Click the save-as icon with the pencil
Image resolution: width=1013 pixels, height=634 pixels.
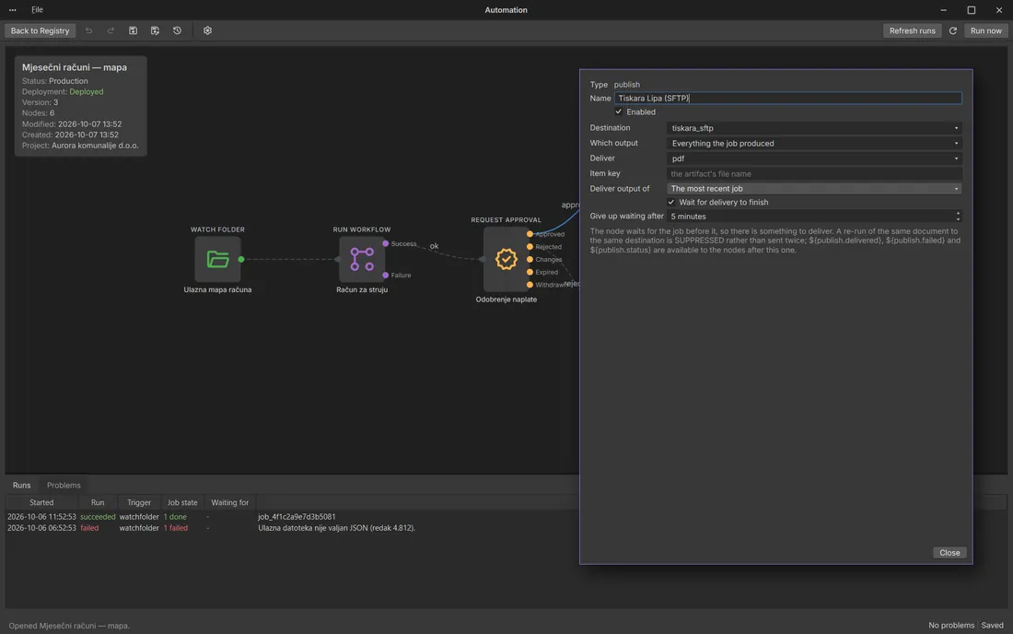[x=155, y=30]
